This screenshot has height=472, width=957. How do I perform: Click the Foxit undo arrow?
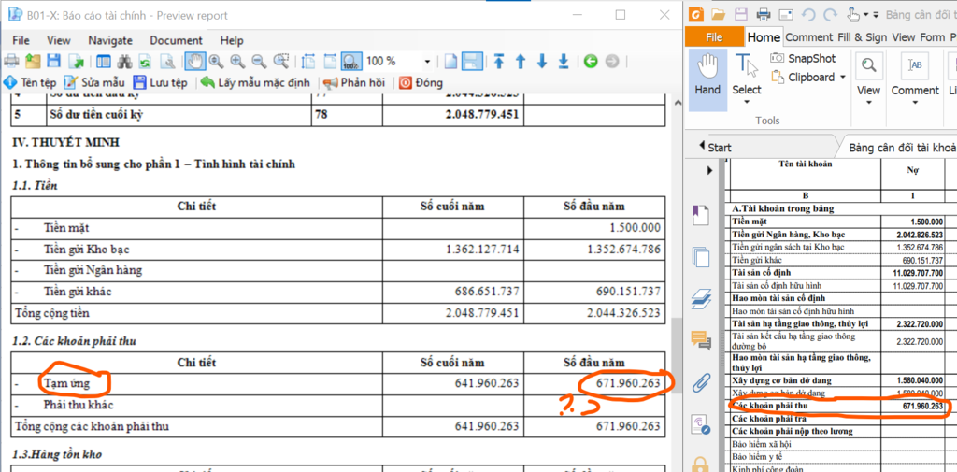click(x=808, y=14)
